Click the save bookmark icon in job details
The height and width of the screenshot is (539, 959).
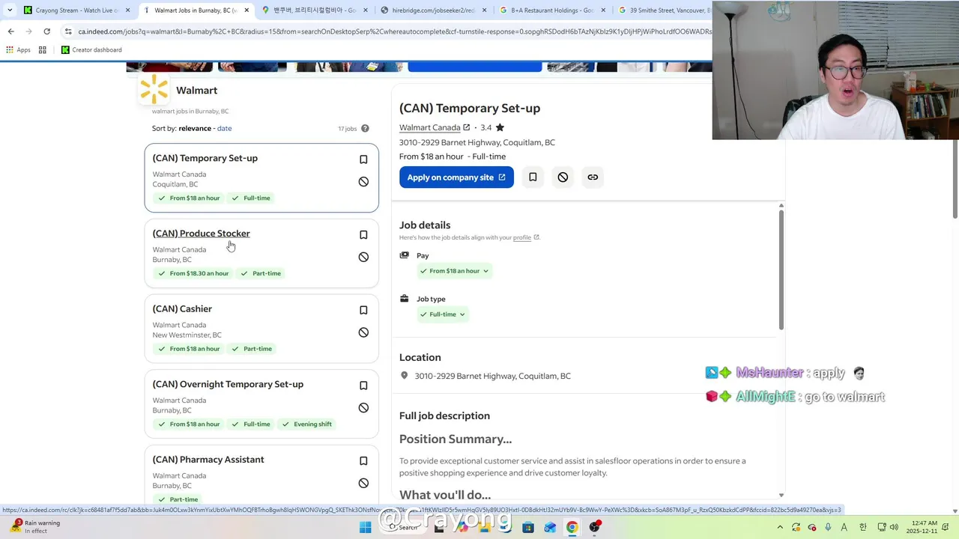pyautogui.click(x=533, y=177)
